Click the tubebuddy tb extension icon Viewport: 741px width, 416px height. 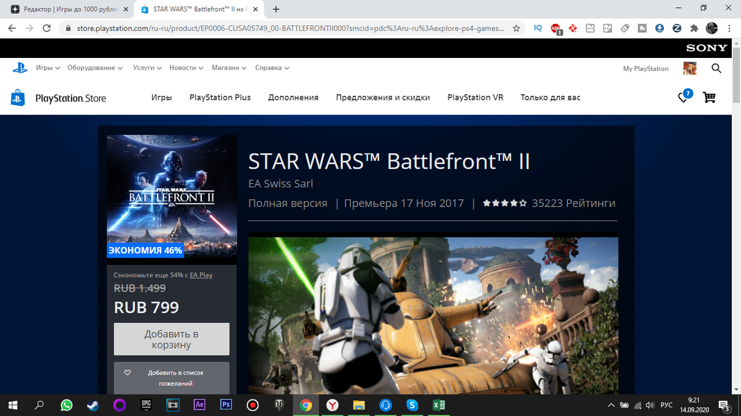643,28
